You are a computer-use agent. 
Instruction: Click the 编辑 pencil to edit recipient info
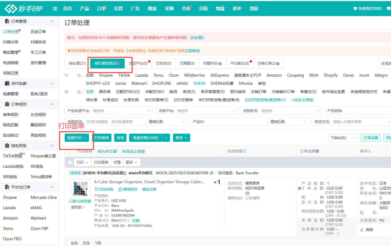[x=361, y=229]
